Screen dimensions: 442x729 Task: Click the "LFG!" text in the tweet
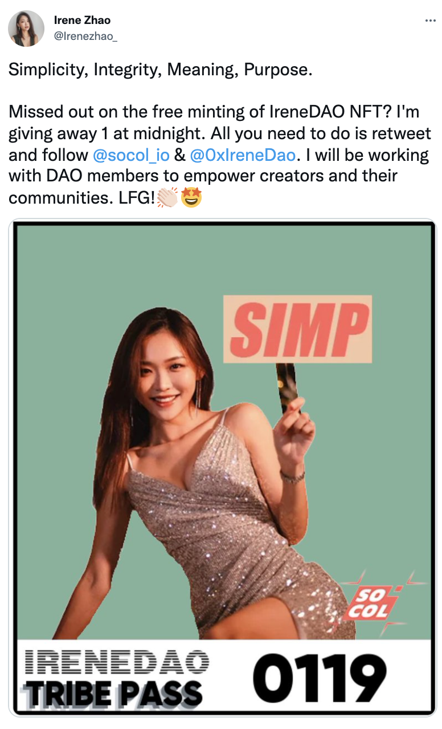pos(138,199)
